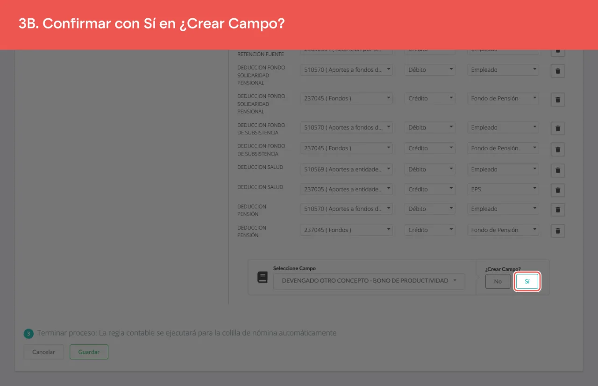Change Débito type for Deduccion Pensión
This screenshot has height=386, width=598.
(430, 209)
